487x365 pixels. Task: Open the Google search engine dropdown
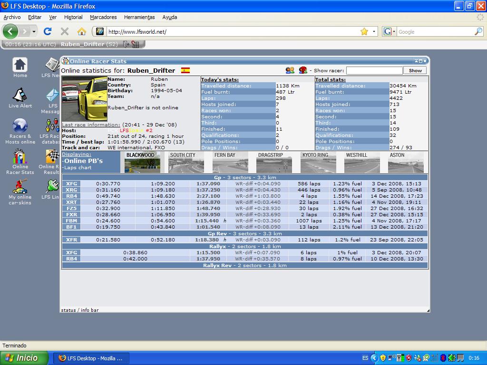tap(393, 32)
